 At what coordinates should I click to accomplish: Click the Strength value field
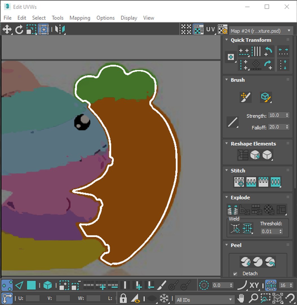[x=276, y=115]
